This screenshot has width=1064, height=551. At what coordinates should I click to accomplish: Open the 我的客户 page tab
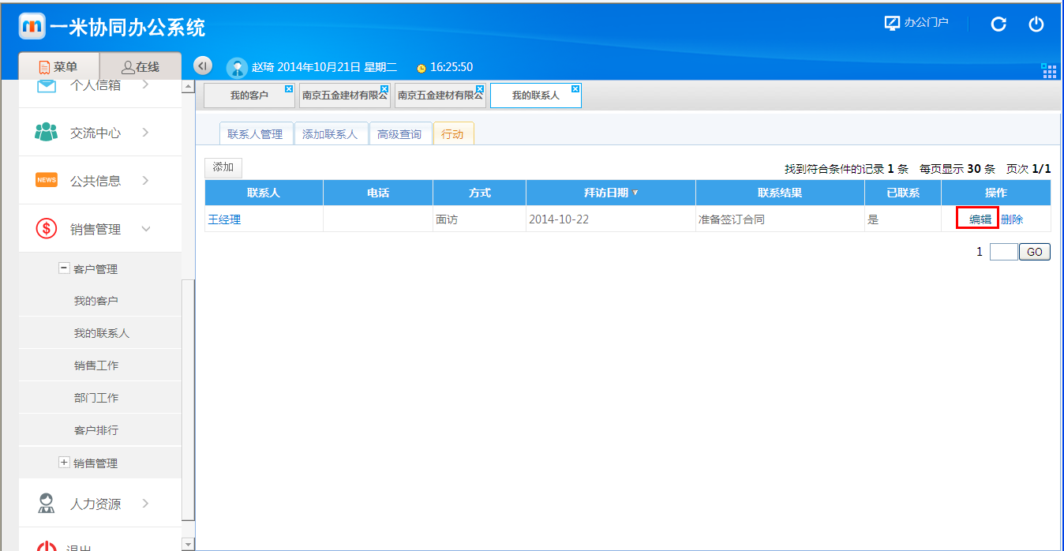coord(249,96)
